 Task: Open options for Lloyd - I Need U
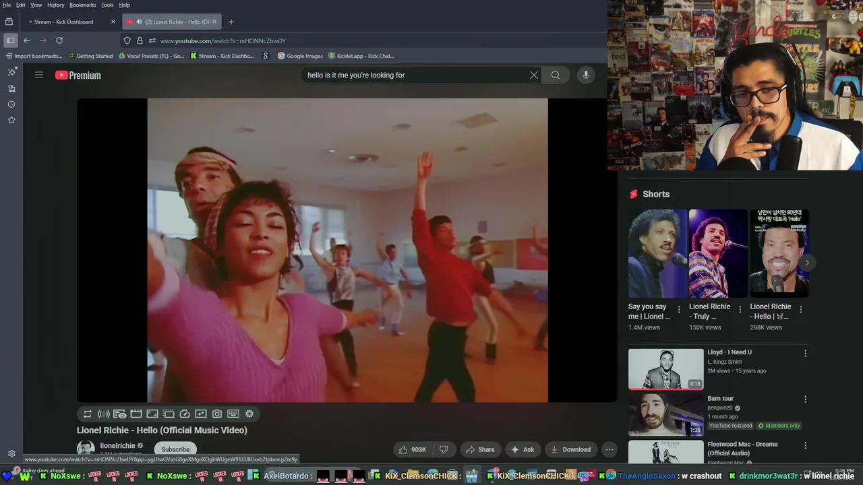(805, 353)
